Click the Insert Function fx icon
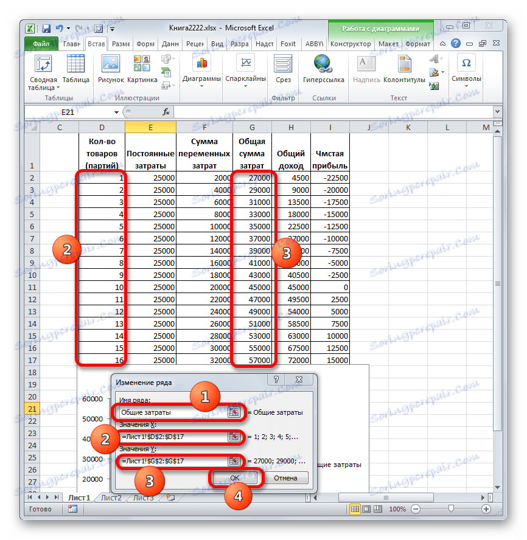Viewport: 527px width, 540px height. click(166, 112)
